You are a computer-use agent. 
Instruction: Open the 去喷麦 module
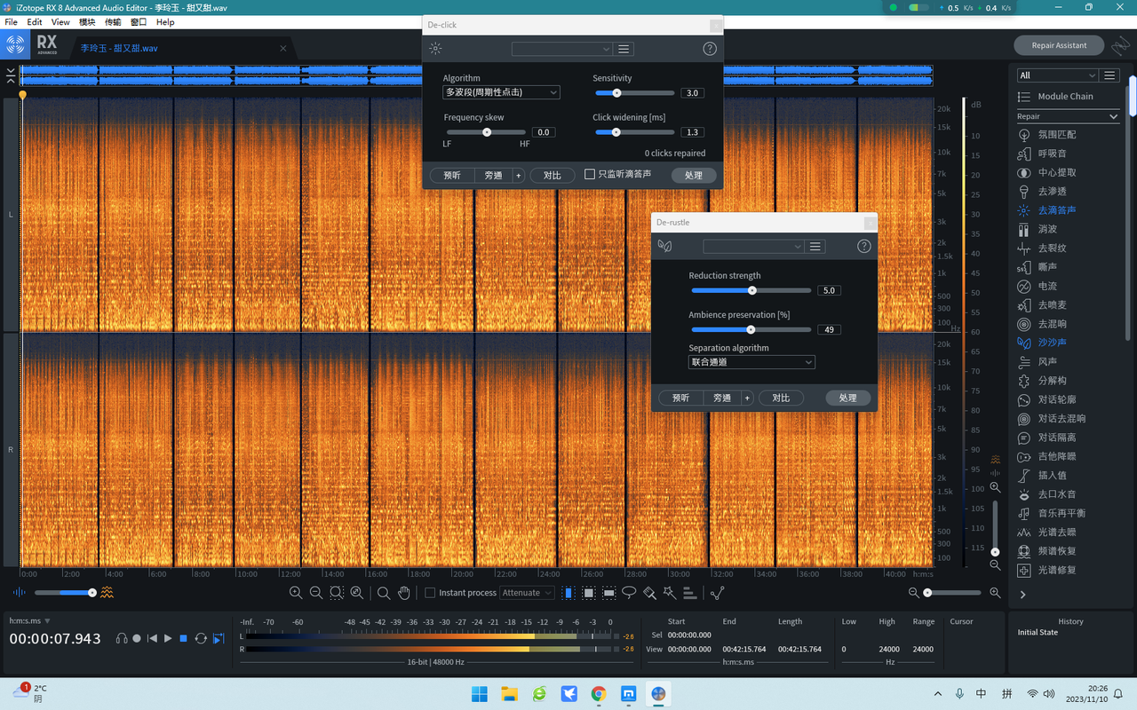click(1053, 305)
